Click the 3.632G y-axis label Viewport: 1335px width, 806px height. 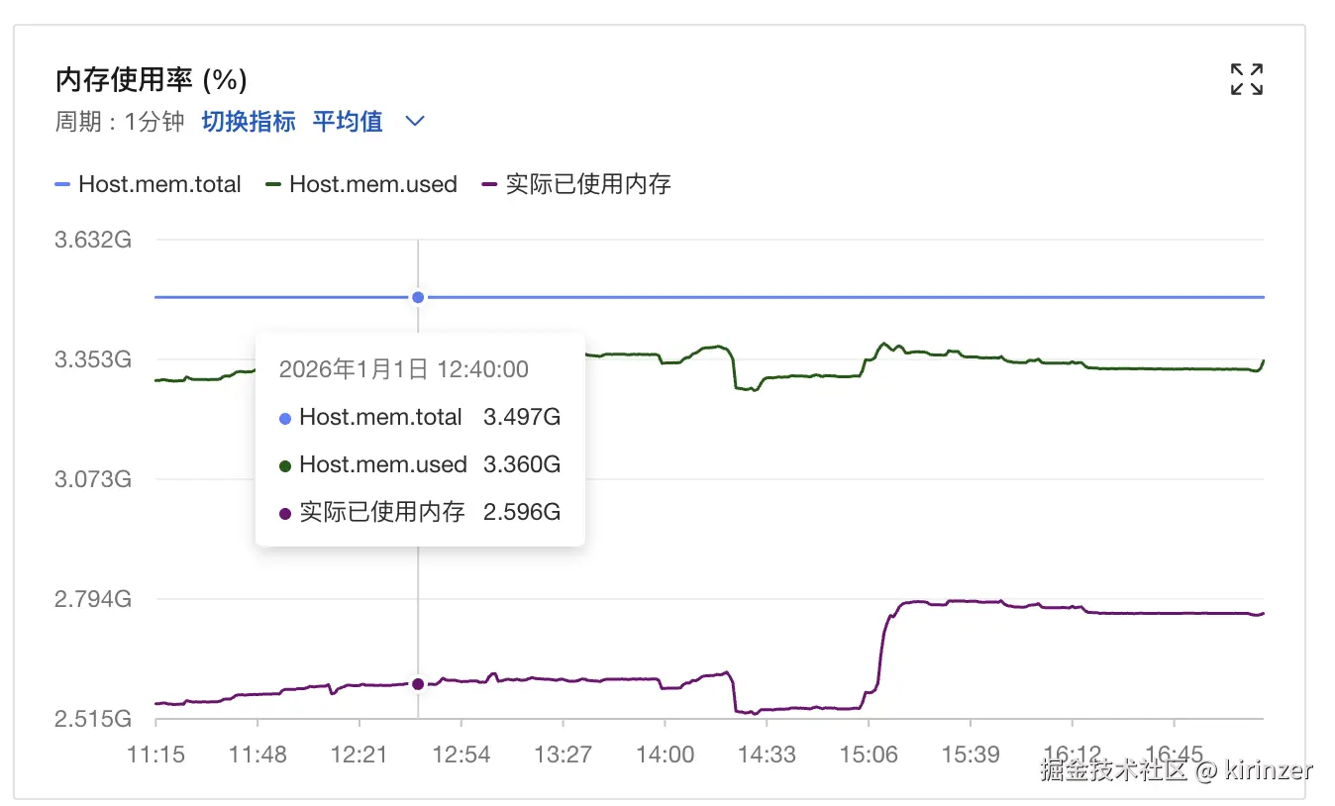pyautogui.click(x=93, y=240)
